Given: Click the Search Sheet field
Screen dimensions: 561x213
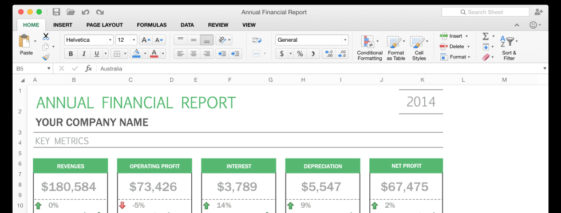Looking at the screenshot, I should (485, 12).
